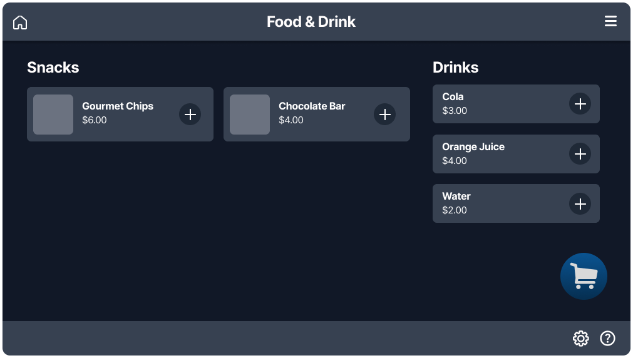Image resolution: width=633 pixels, height=358 pixels.
Task: Select the Cola drink label
Action: click(x=453, y=97)
